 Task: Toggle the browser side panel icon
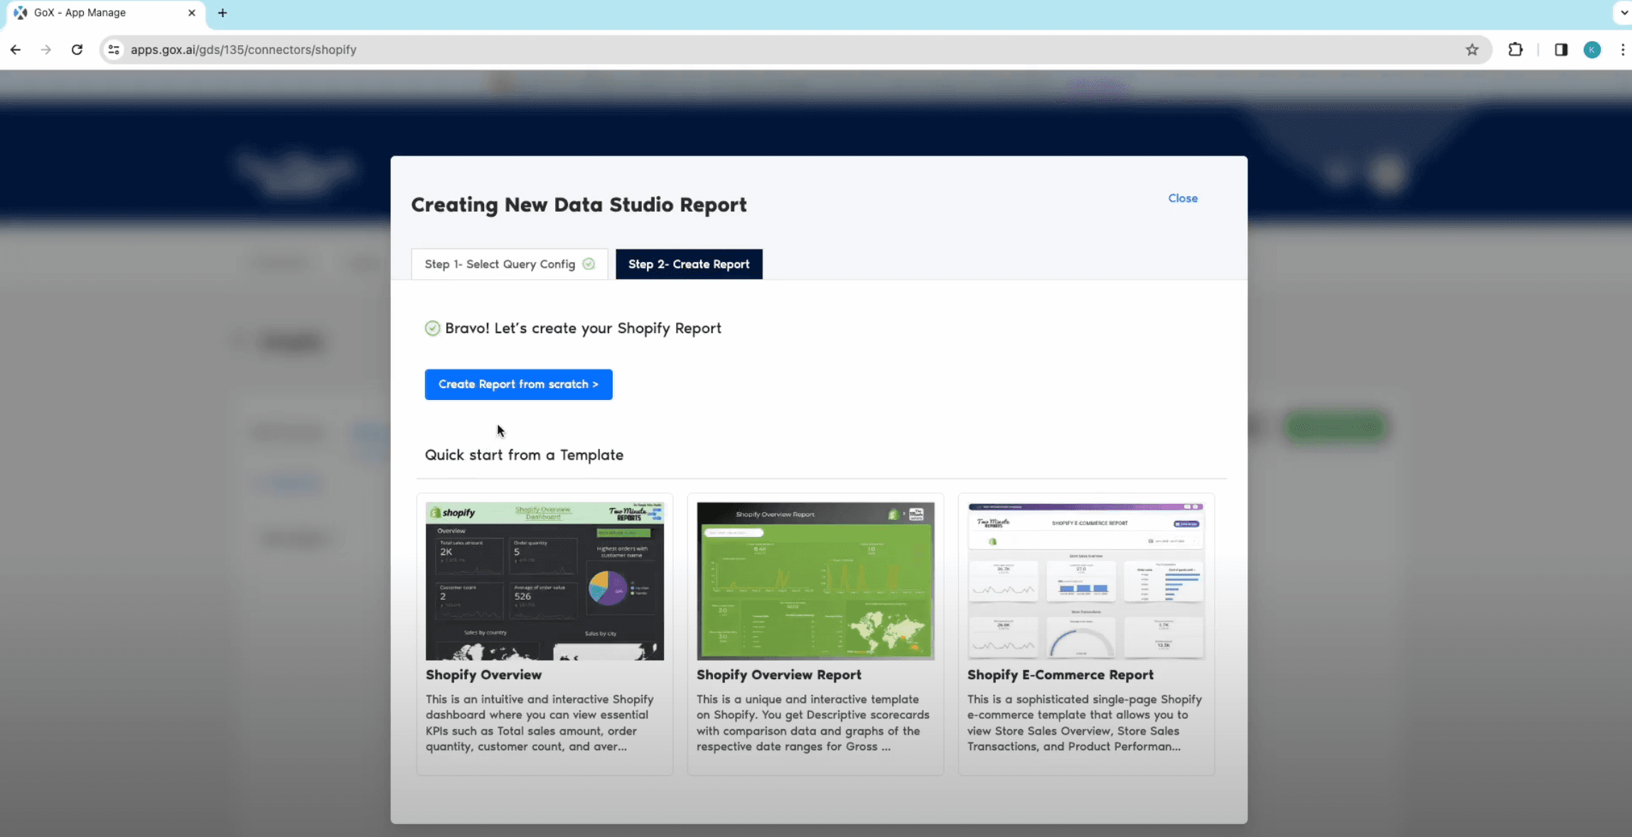1561,50
